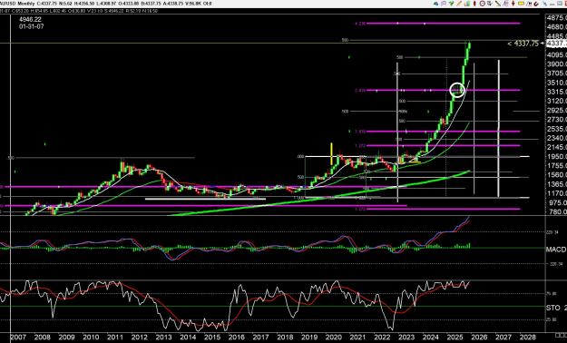Open the colored bar chart icon

click(x=467, y=4)
